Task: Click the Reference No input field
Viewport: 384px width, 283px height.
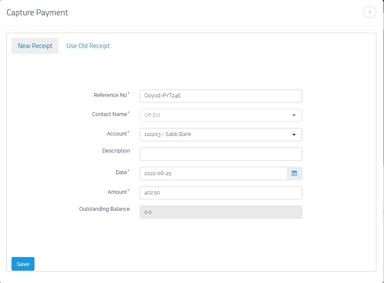Action: [221, 96]
